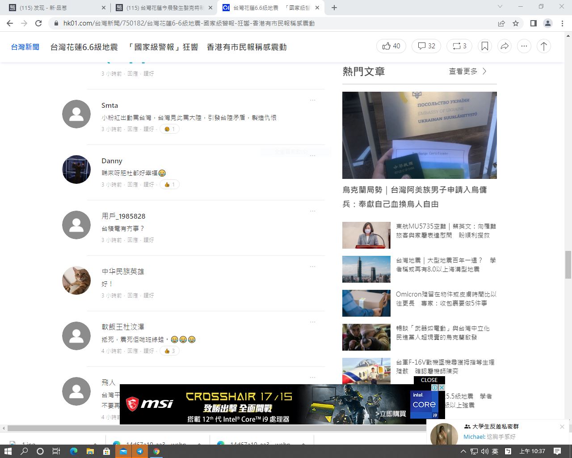The height and width of the screenshot is (458, 572).
Task: Open Windows taskbar search
Action: 24,451
